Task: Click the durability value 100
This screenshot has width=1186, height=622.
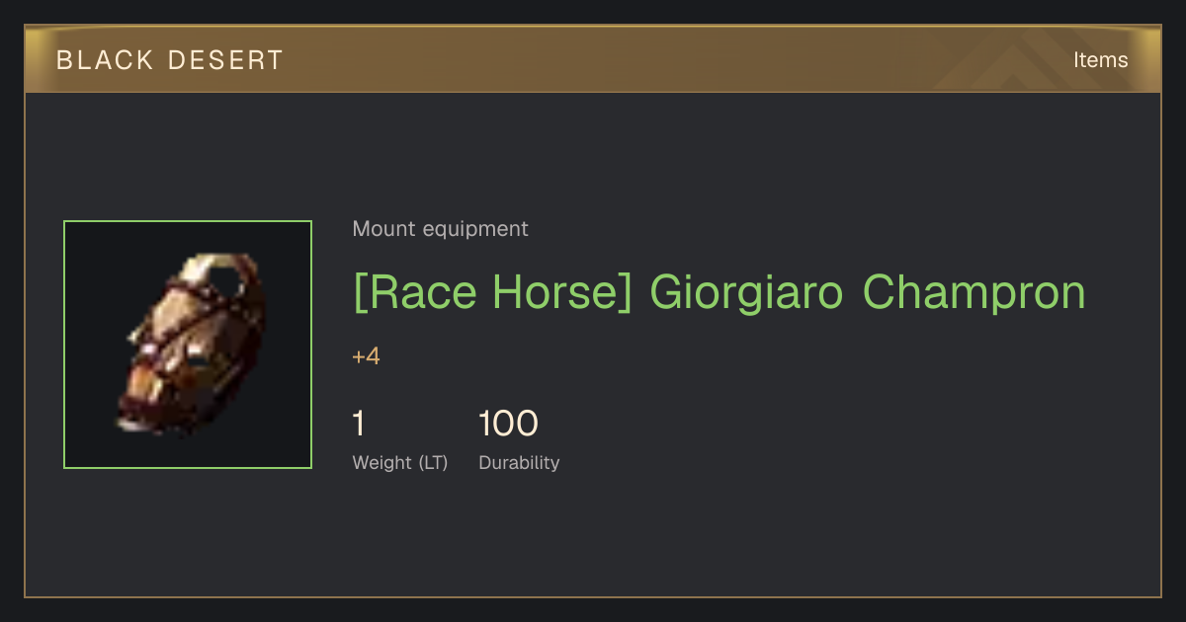Action: pos(508,424)
